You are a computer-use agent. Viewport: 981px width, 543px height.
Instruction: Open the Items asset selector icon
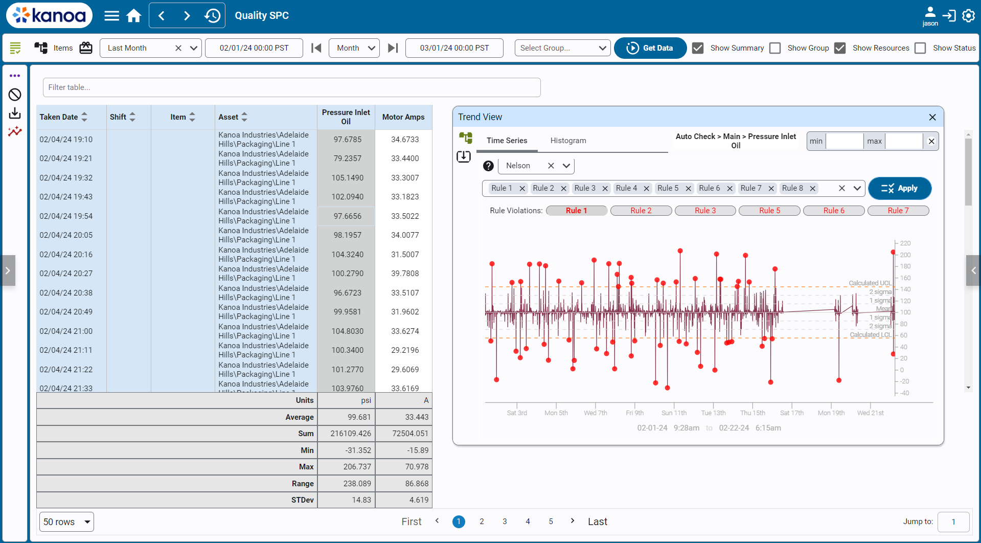pos(41,48)
